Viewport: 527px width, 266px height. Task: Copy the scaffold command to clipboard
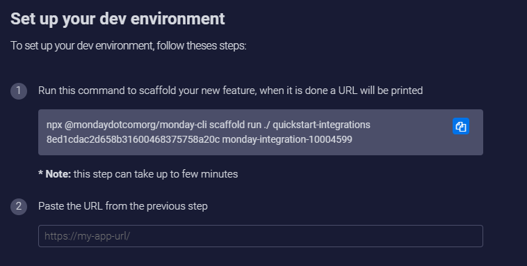tap(461, 126)
